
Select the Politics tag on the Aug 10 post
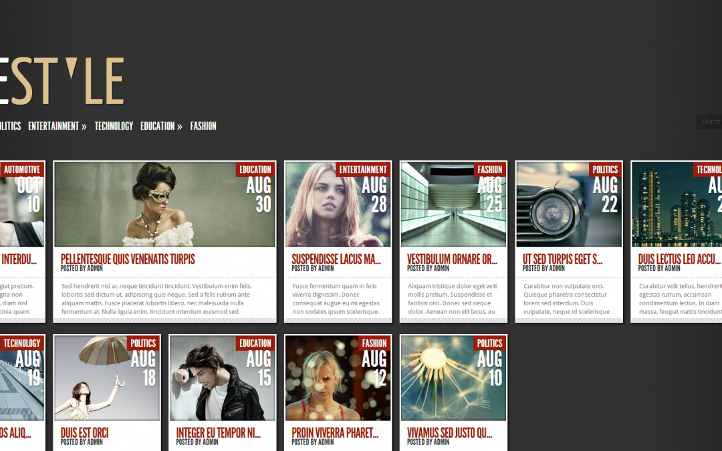pyautogui.click(x=489, y=343)
